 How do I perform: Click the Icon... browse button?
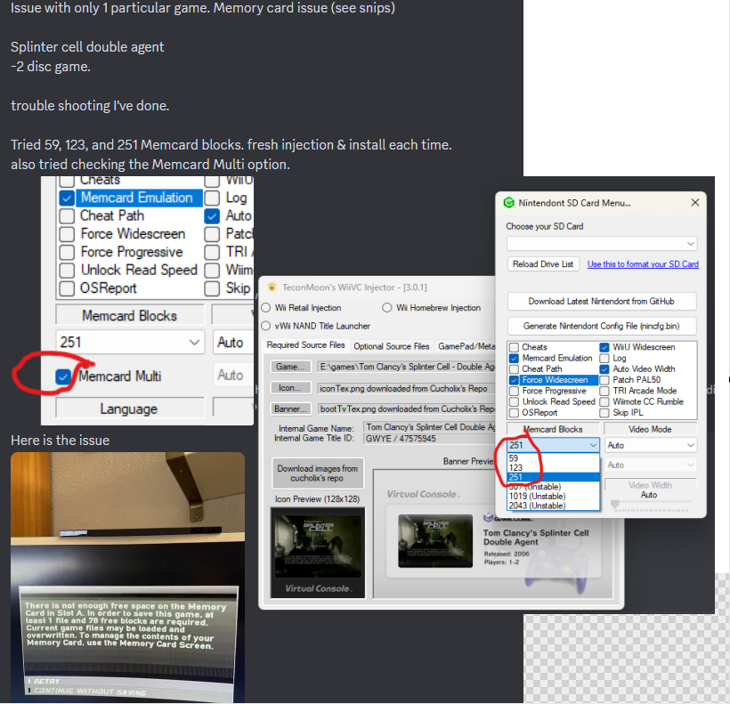(290, 388)
